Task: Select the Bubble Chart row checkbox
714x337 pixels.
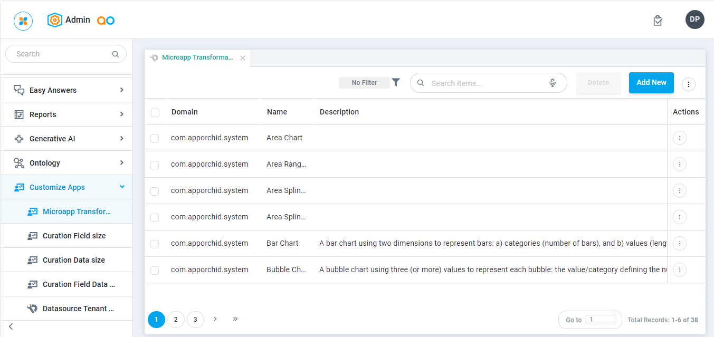Action: 155,270
